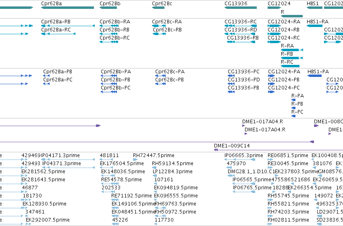Select protein Cpr62Ba-PB label
Viewport: 343px width, 226px height.
point(58,72)
